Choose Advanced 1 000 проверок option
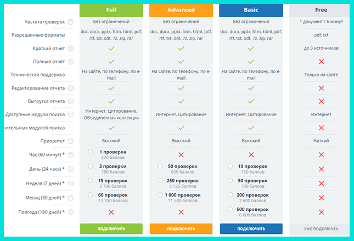Viewport: 354px width, 241px height. 160,194
